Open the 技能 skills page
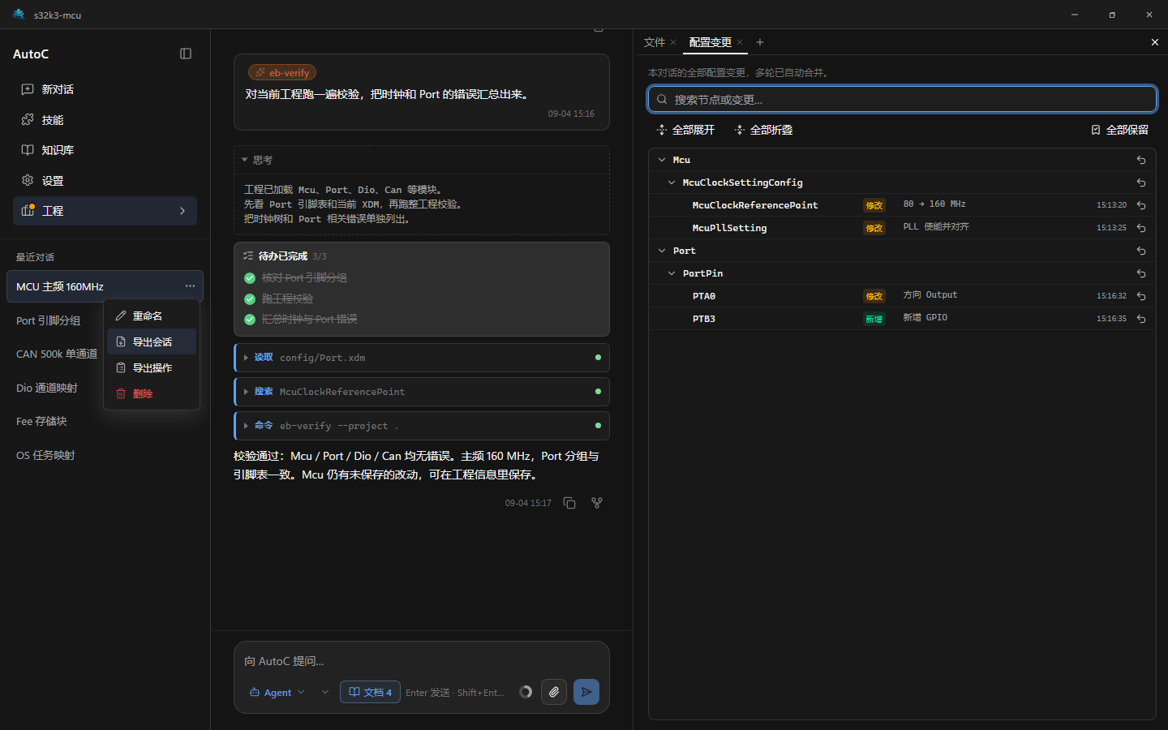 point(105,120)
